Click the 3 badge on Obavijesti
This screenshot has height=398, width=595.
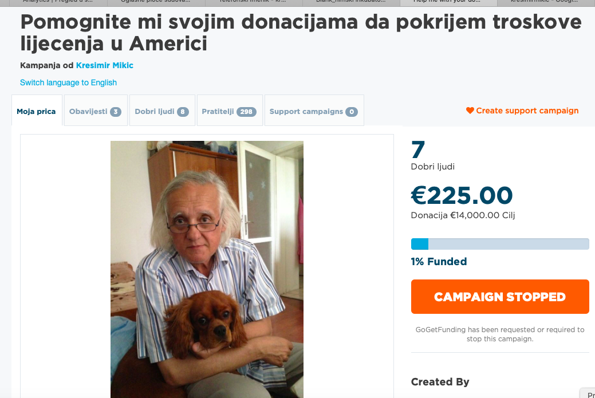[116, 112]
